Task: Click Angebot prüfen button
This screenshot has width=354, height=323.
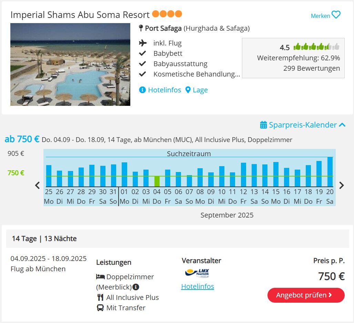Action: 306,295
